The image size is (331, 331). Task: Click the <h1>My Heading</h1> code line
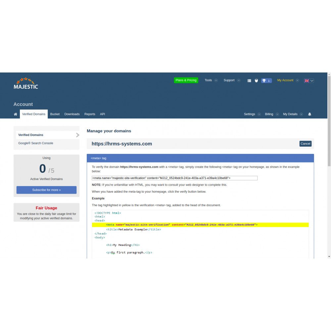(x=123, y=245)
